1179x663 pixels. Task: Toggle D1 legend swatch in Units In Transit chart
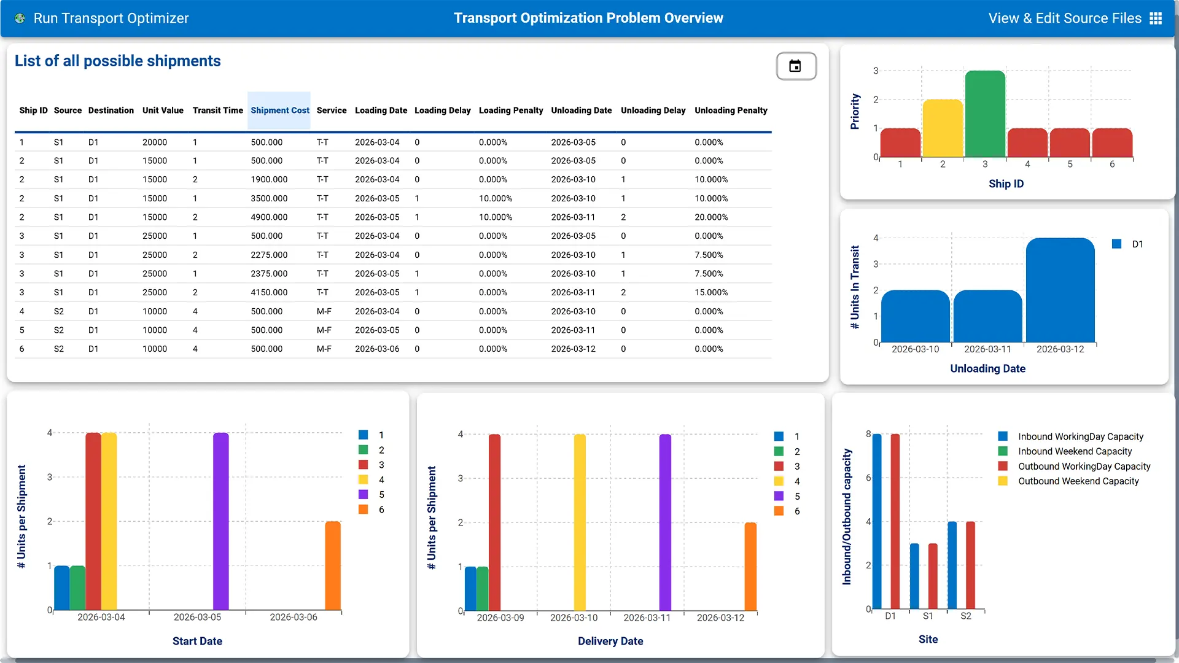point(1117,244)
